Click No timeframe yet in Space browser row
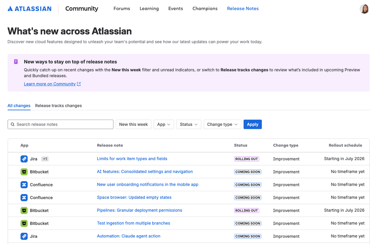The height and width of the screenshot is (244, 372). pos(347,197)
